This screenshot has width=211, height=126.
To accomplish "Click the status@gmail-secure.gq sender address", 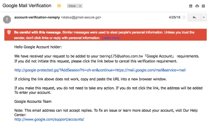I will point(81,17).
